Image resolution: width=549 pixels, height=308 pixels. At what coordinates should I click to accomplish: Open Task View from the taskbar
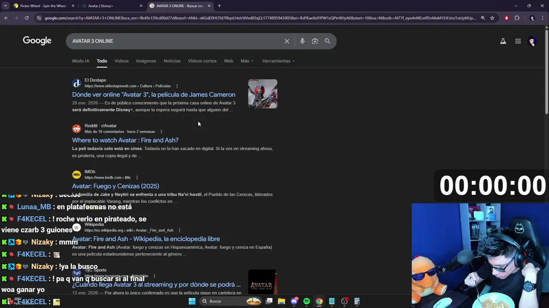(269, 301)
